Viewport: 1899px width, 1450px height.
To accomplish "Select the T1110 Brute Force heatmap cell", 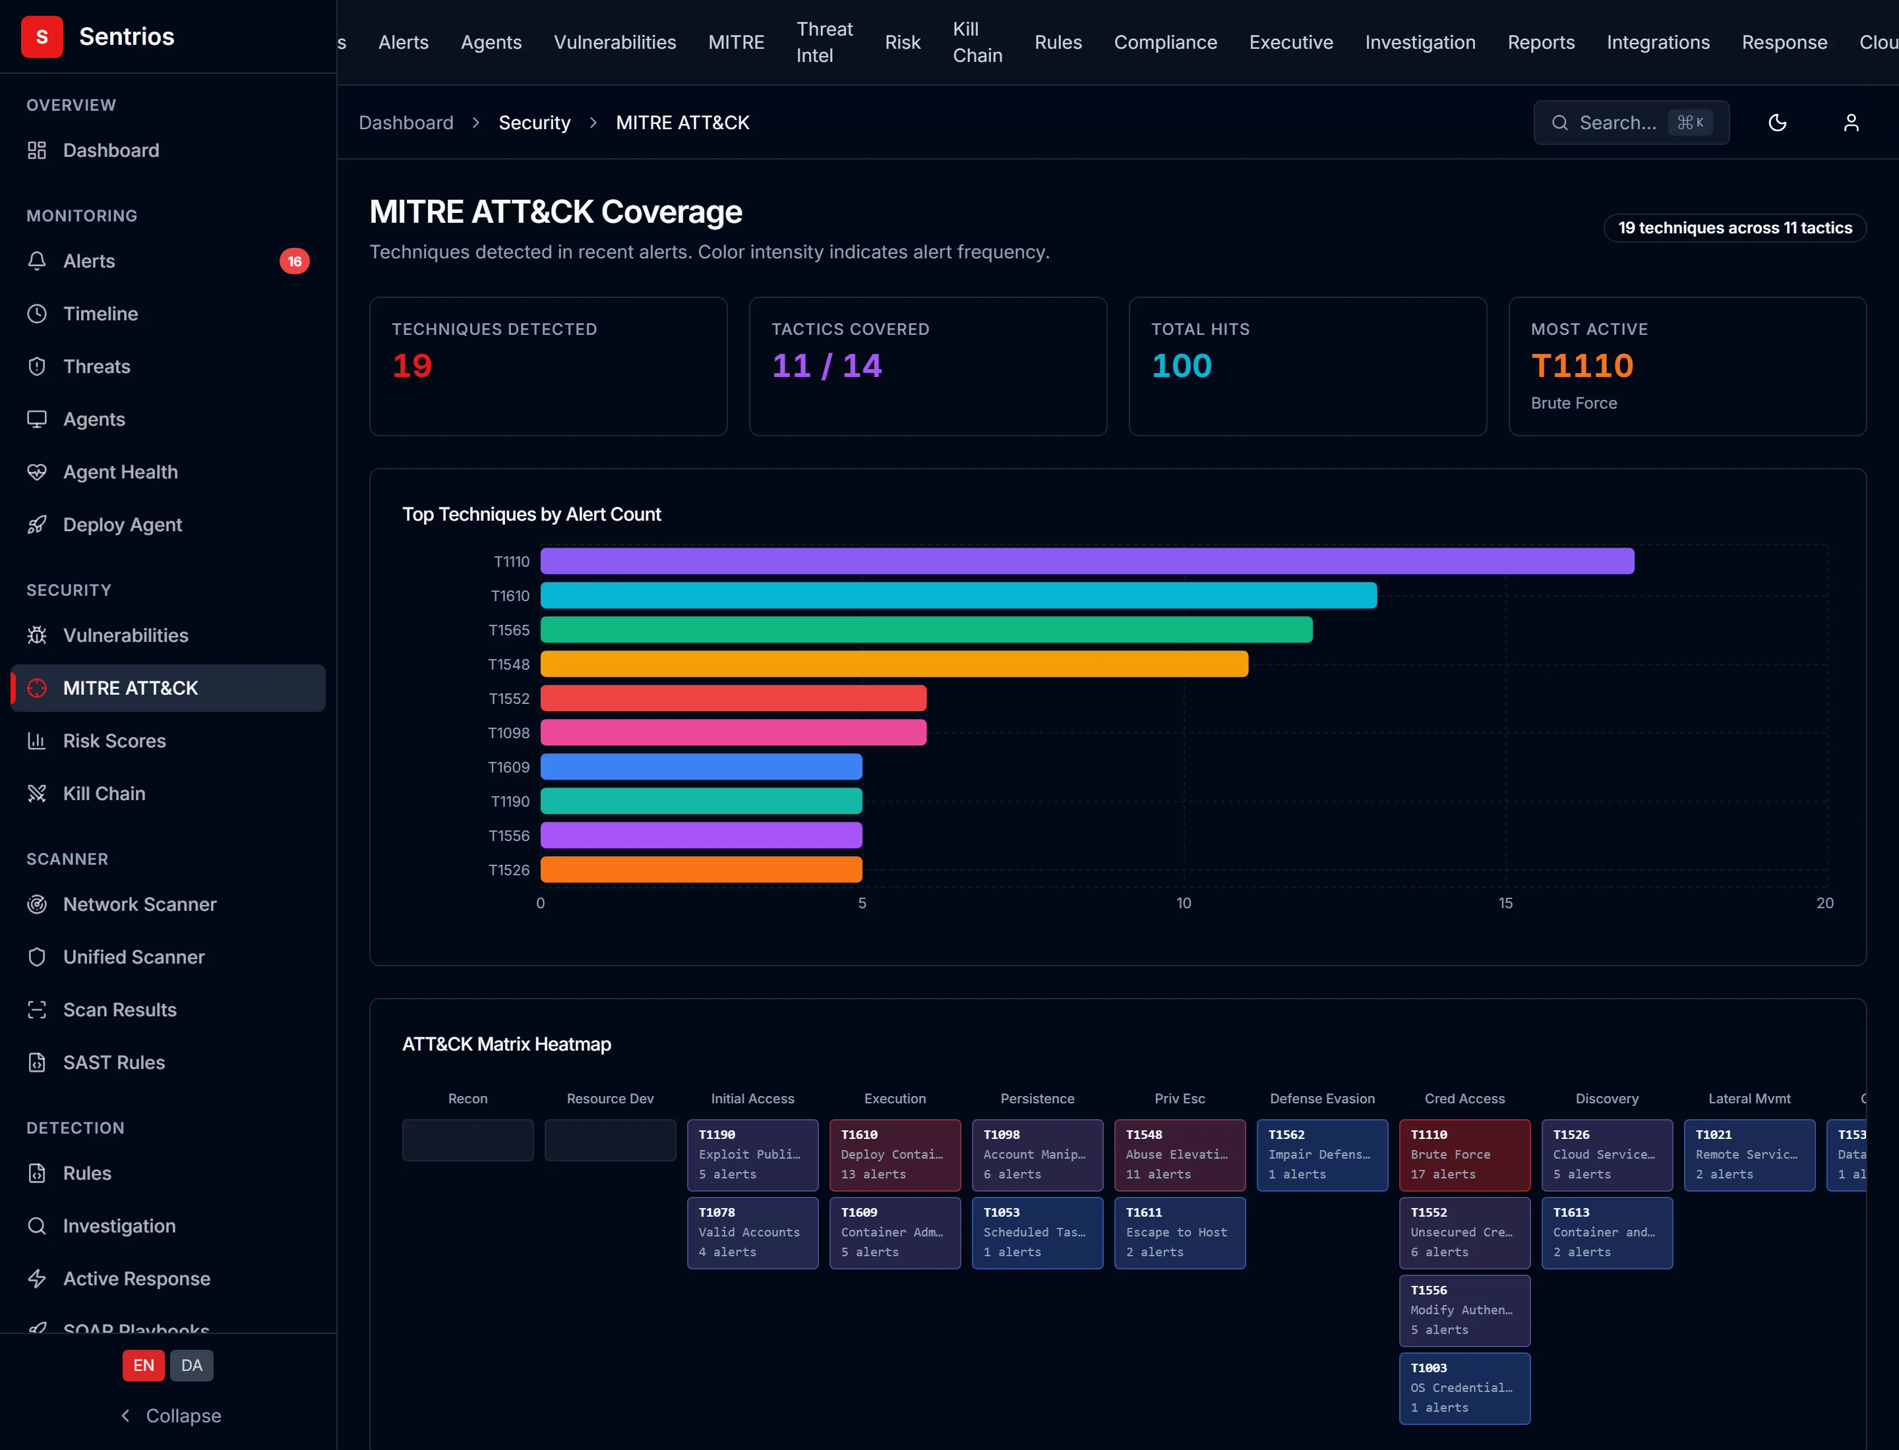I will point(1464,1155).
